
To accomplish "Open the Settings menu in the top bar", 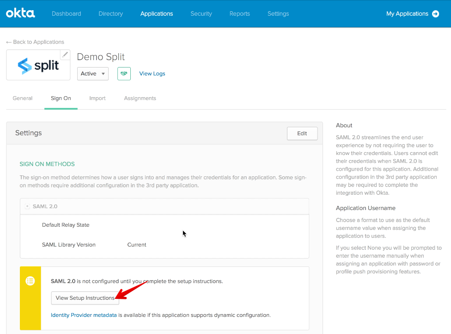I will pos(278,14).
